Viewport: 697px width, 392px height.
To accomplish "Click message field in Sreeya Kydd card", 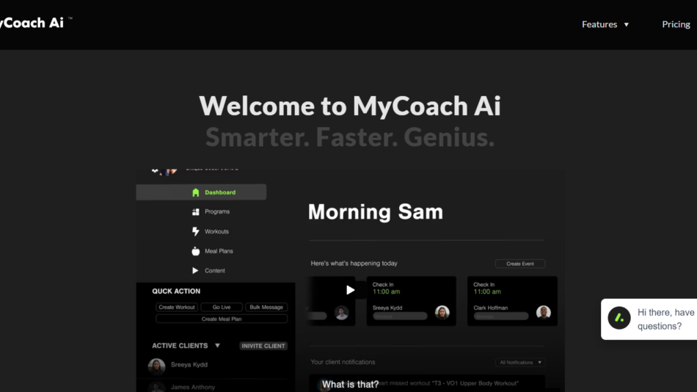I will click(x=400, y=316).
